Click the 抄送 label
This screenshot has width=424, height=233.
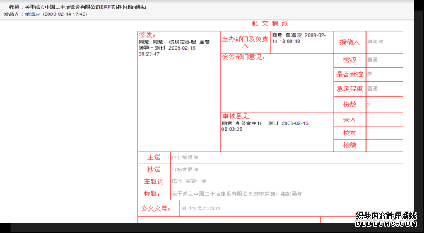pyautogui.click(x=154, y=170)
